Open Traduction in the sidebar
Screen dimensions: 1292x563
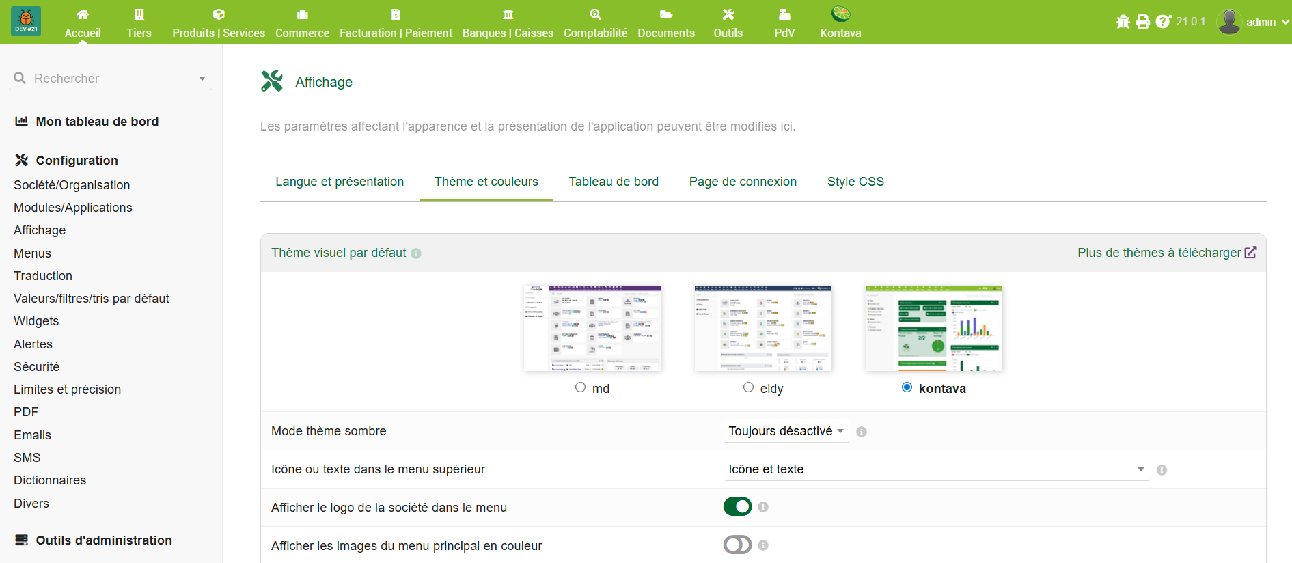click(43, 276)
